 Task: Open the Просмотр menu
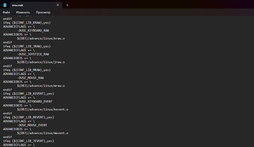[x=43, y=12]
